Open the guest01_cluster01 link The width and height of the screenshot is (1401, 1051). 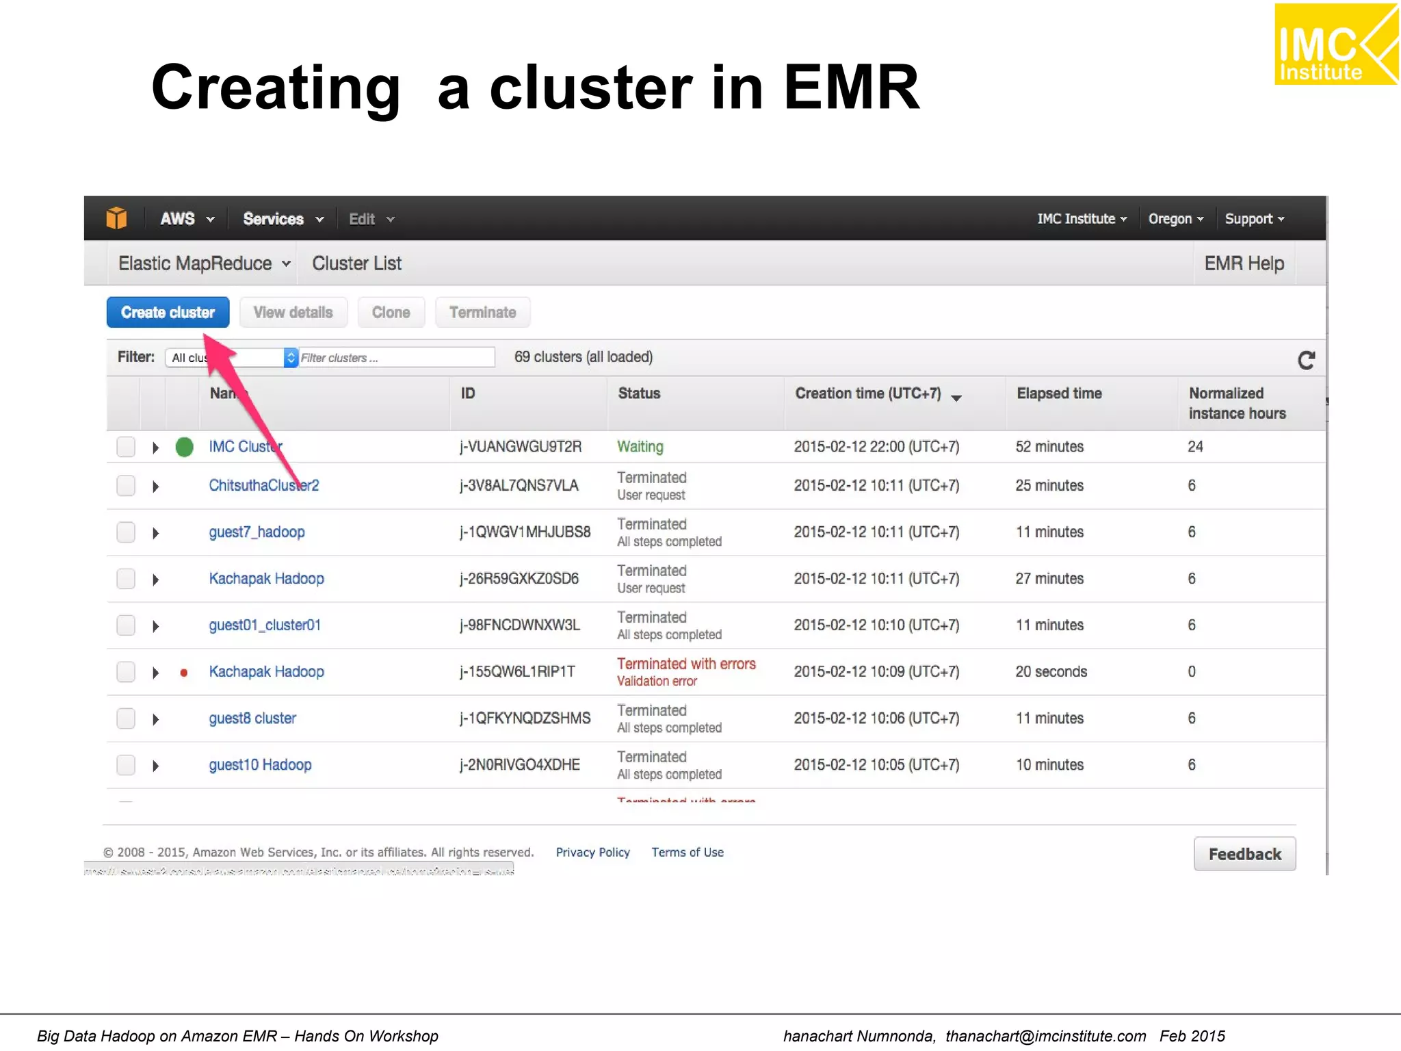point(265,625)
